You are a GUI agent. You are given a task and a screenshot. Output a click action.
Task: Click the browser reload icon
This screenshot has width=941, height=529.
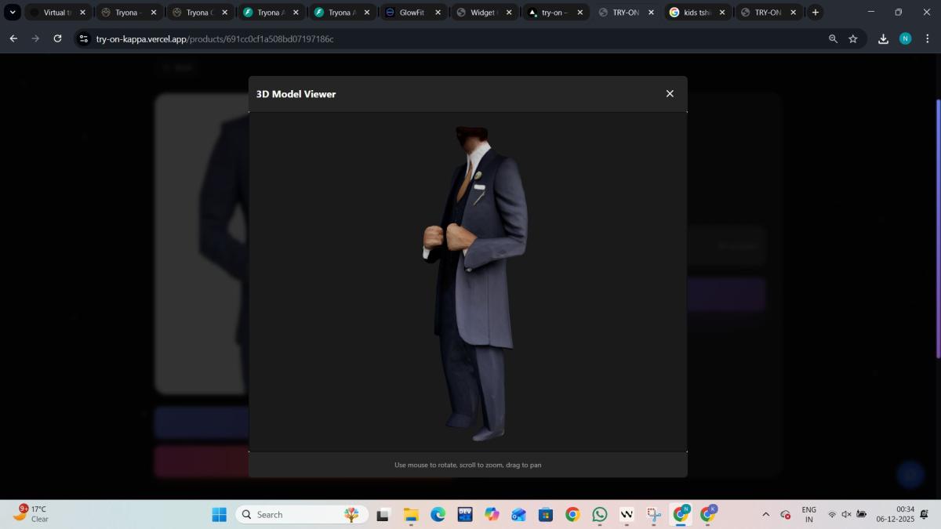click(x=57, y=38)
